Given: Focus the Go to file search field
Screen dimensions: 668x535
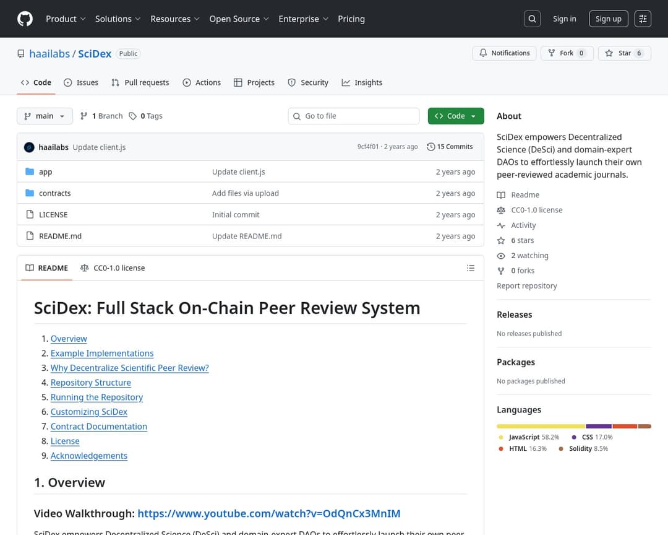Looking at the screenshot, I should click(x=359, y=116).
